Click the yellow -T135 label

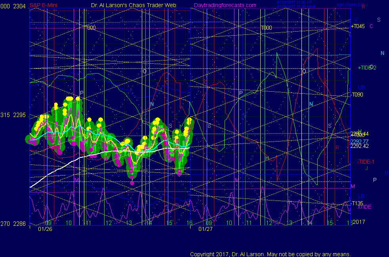[357, 203]
